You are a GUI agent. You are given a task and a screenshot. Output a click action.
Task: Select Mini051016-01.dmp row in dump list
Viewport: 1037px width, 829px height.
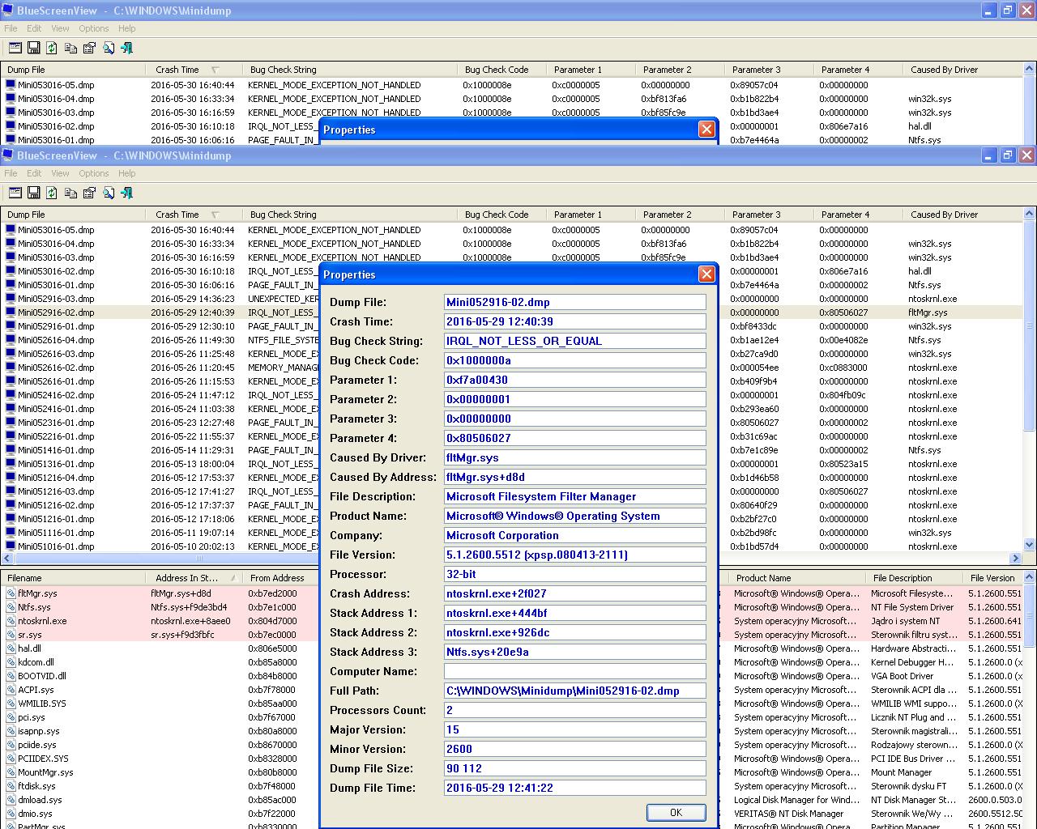(56, 546)
